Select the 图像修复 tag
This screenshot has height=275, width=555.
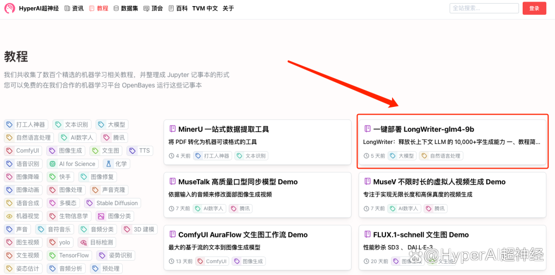click(98, 177)
